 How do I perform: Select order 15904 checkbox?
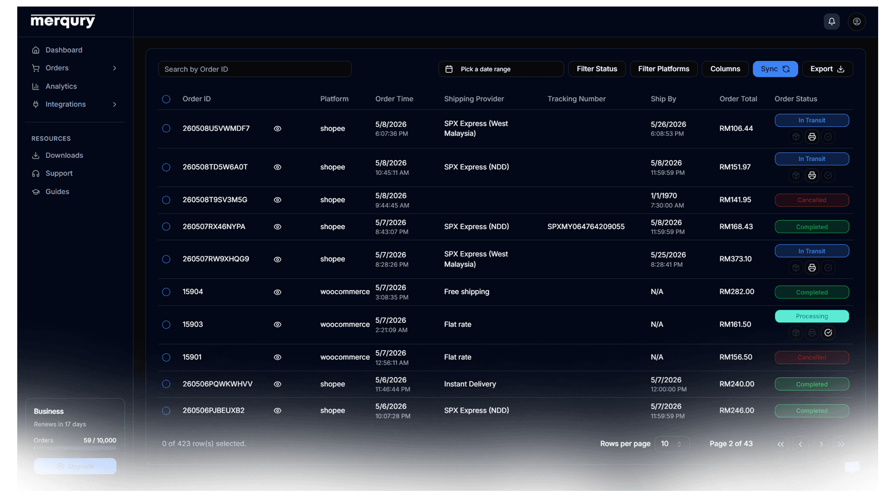tap(166, 292)
